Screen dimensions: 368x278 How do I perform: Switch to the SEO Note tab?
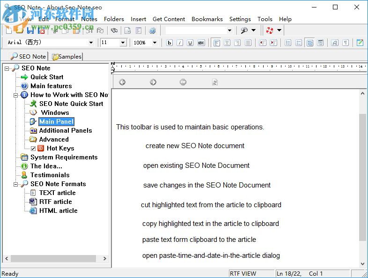pyautogui.click(x=28, y=56)
